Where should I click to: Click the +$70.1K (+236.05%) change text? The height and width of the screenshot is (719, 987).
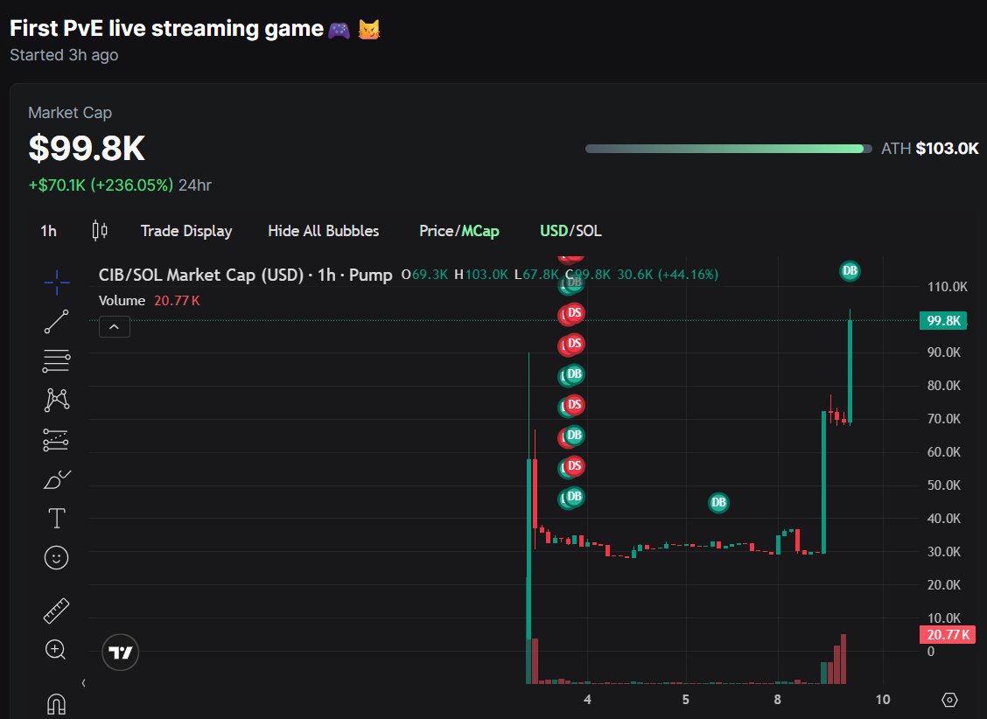pos(101,185)
